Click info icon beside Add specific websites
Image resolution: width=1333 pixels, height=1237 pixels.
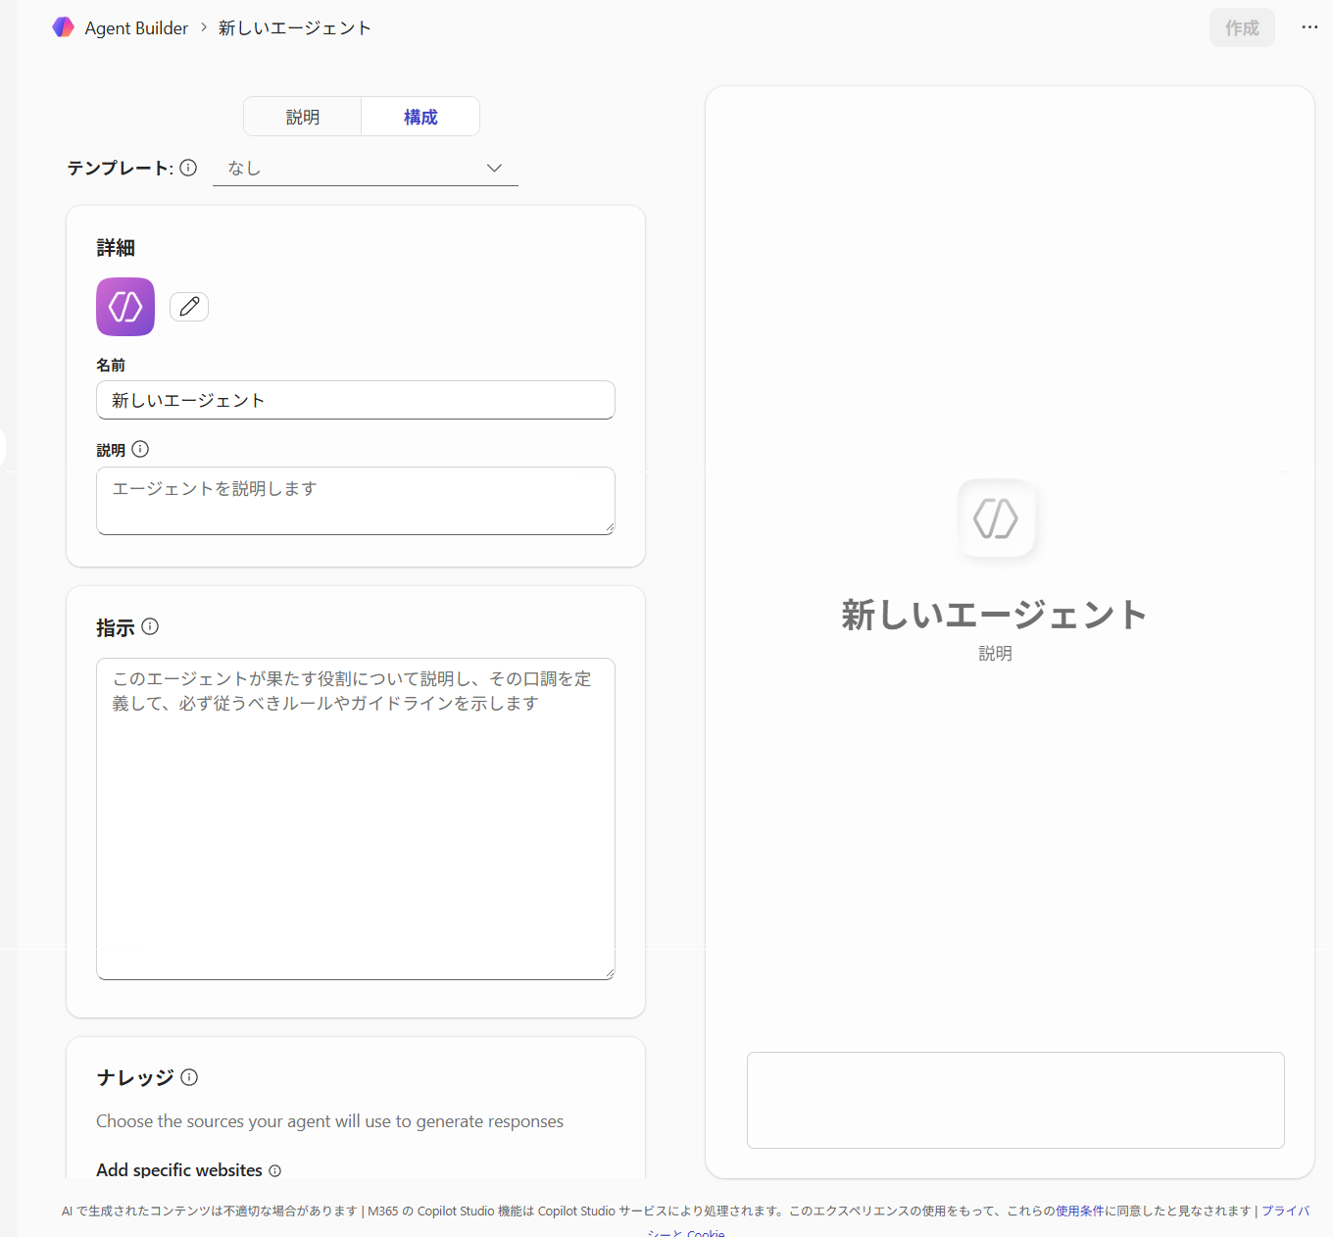pos(275,1170)
